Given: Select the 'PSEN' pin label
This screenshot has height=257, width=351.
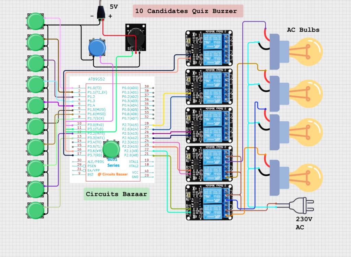Looking at the screenshot, I should 92,166.
